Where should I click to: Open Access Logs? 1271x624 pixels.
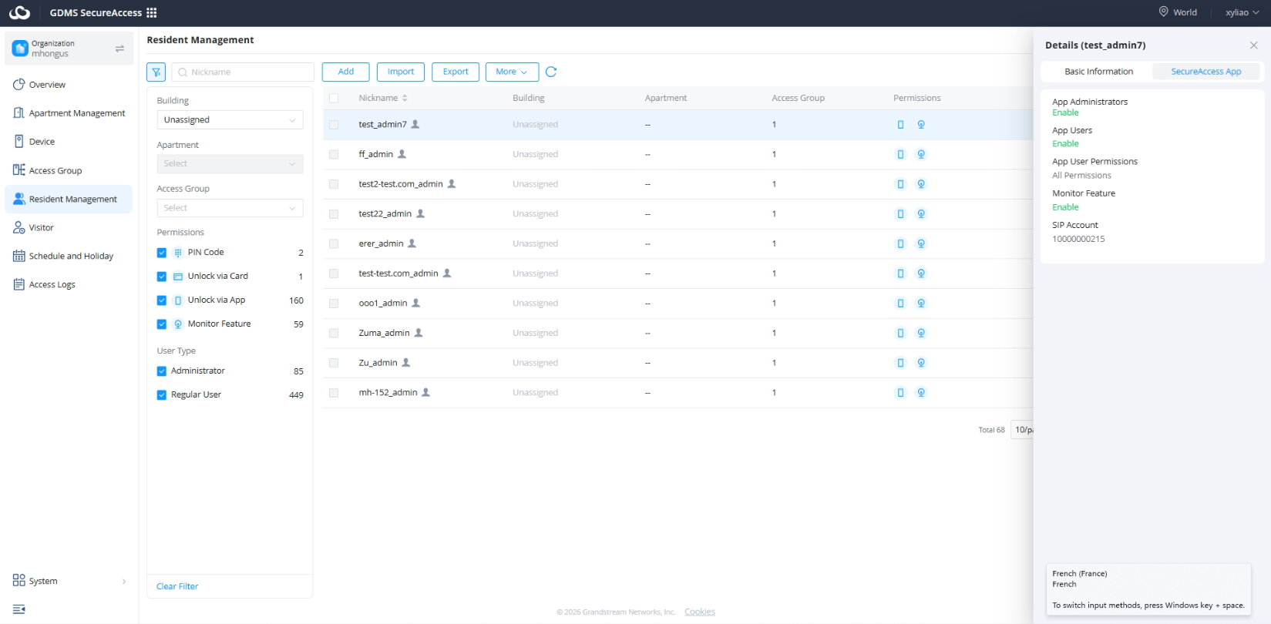click(x=69, y=285)
